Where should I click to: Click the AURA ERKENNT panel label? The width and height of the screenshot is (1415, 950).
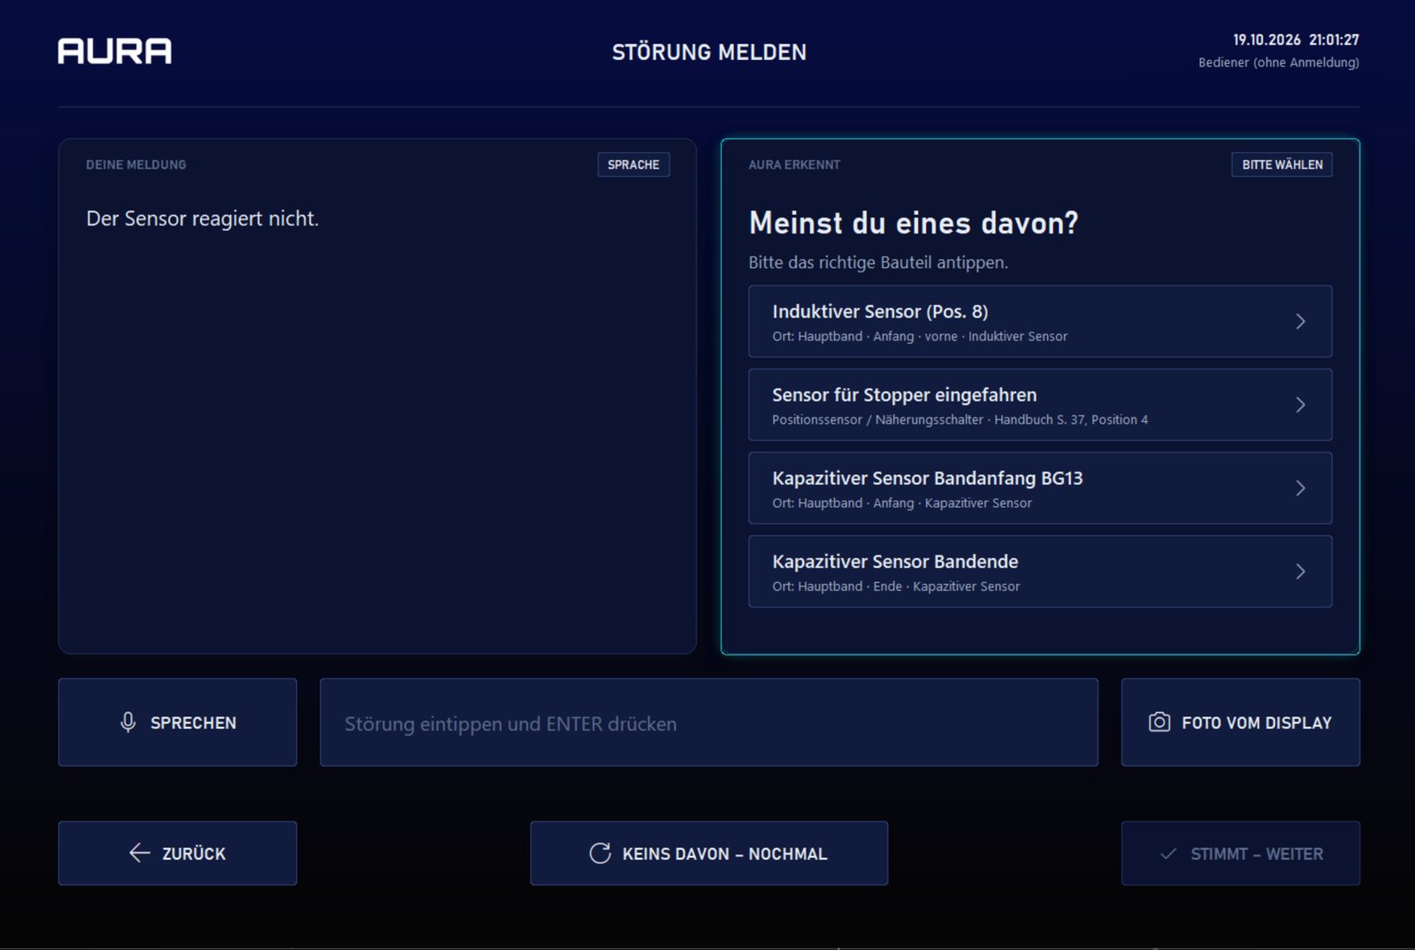point(794,165)
